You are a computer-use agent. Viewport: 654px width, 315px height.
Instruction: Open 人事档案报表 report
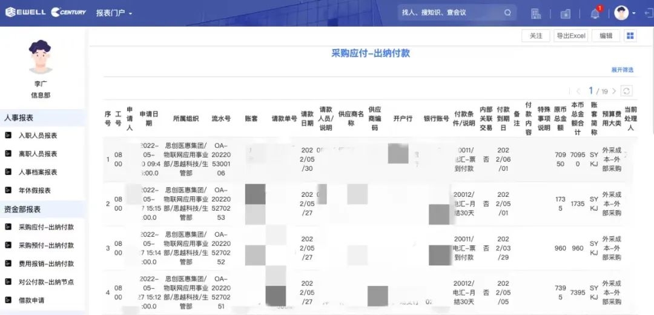point(38,172)
